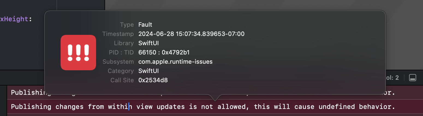Click the 'Type' field label
The height and width of the screenshot is (116, 423).
click(x=127, y=25)
